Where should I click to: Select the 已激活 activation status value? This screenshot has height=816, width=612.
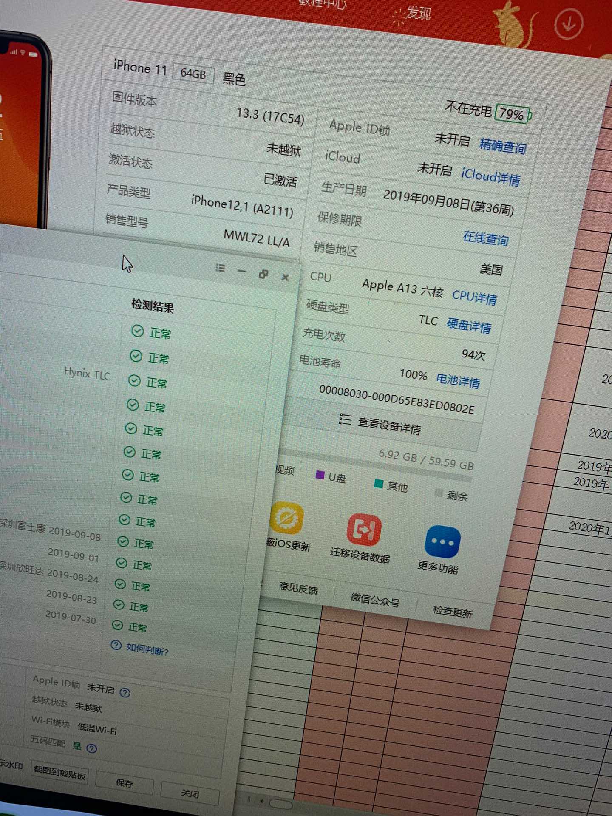click(x=280, y=179)
